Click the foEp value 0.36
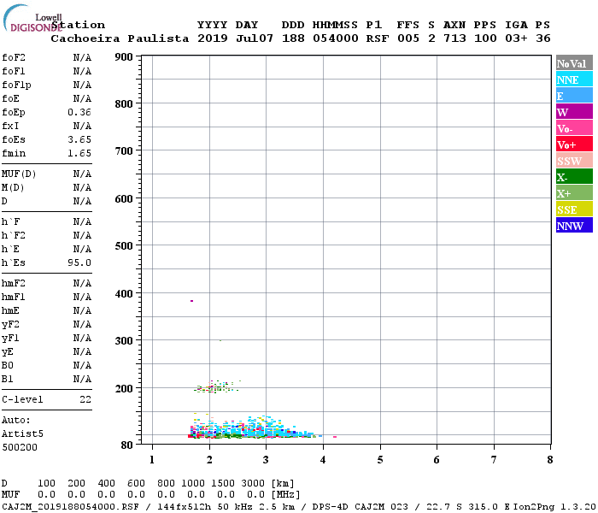Viewport: 598px width, 513px height. pyautogui.click(x=79, y=112)
